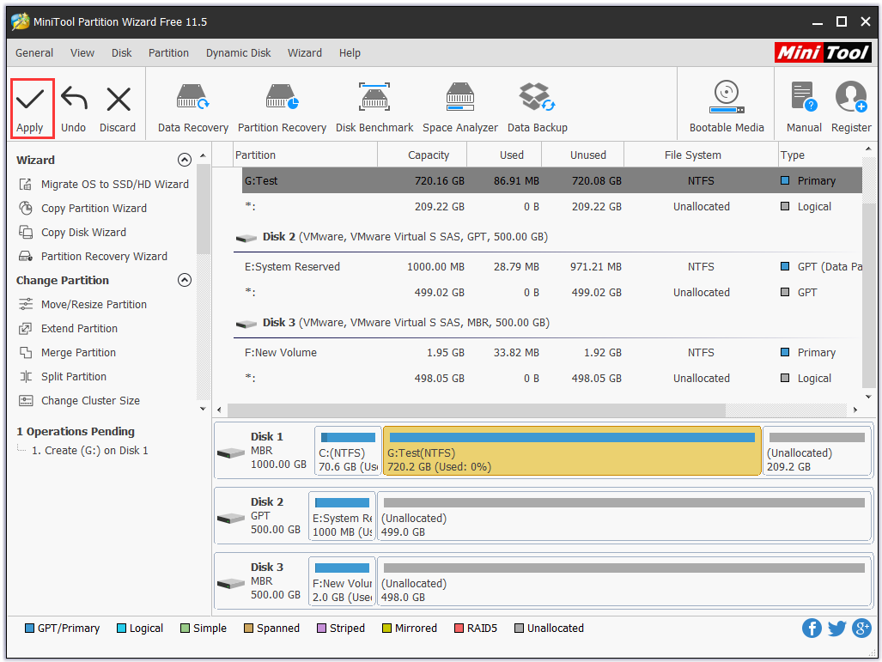Open the View menu
The image size is (882, 662).
[x=82, y=53]
